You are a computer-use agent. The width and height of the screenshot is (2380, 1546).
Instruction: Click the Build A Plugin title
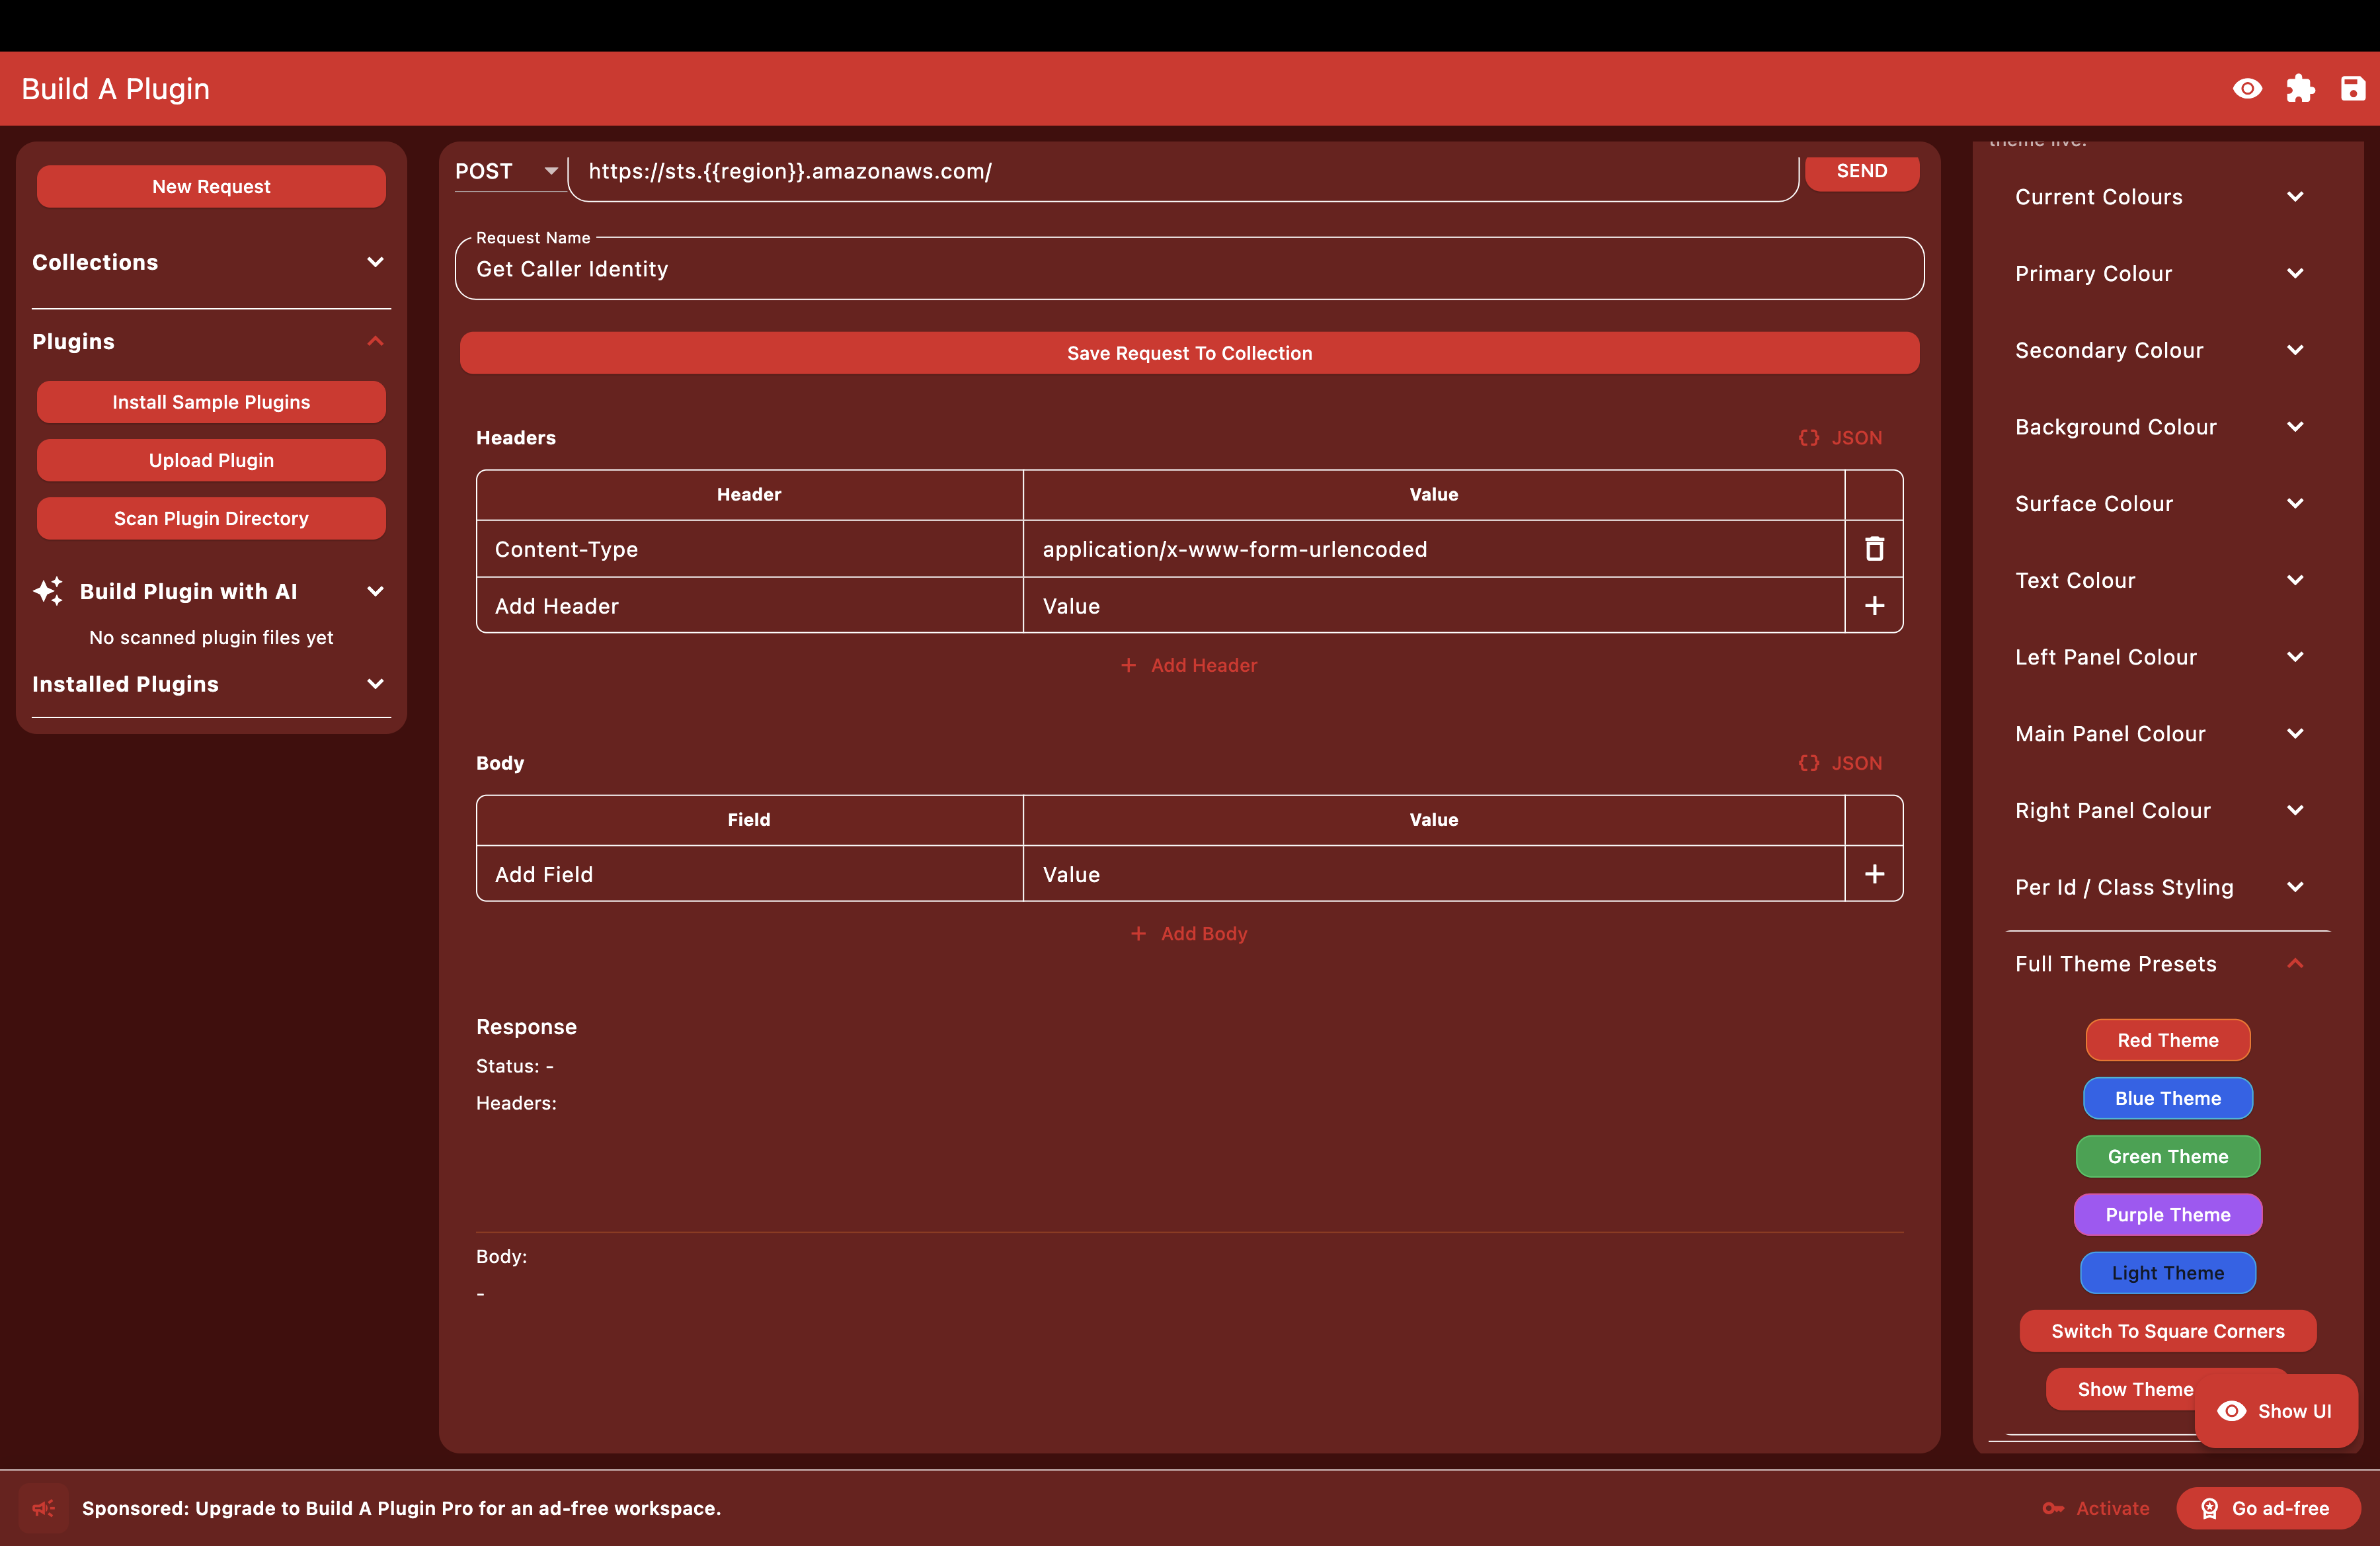tap(116, 89)
